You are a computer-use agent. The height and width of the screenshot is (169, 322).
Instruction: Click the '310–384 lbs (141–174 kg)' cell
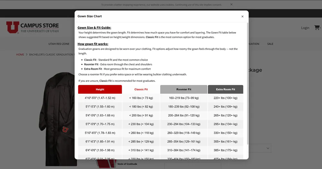click(x=184, y=150)
